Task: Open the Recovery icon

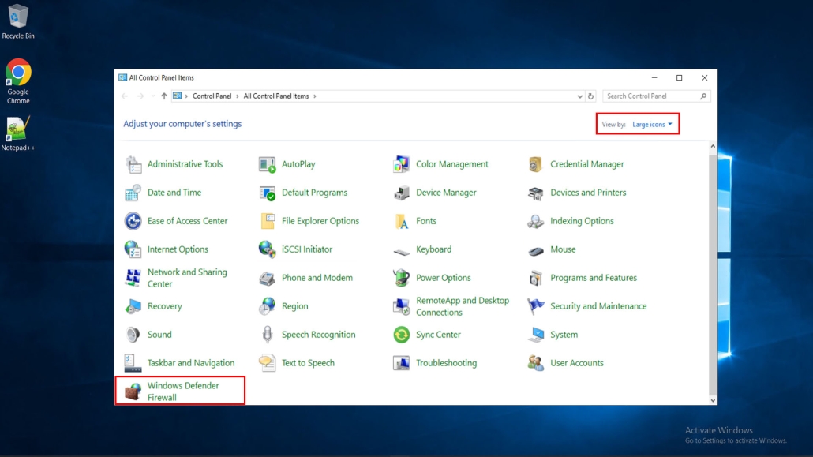Action: [x=133, y=306]
